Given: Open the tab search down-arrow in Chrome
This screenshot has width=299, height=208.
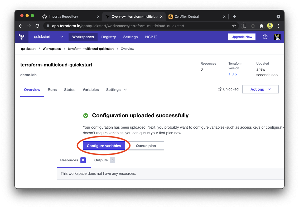Looking at the screenshot, I should pyautogui.click(x=278, y=17).
